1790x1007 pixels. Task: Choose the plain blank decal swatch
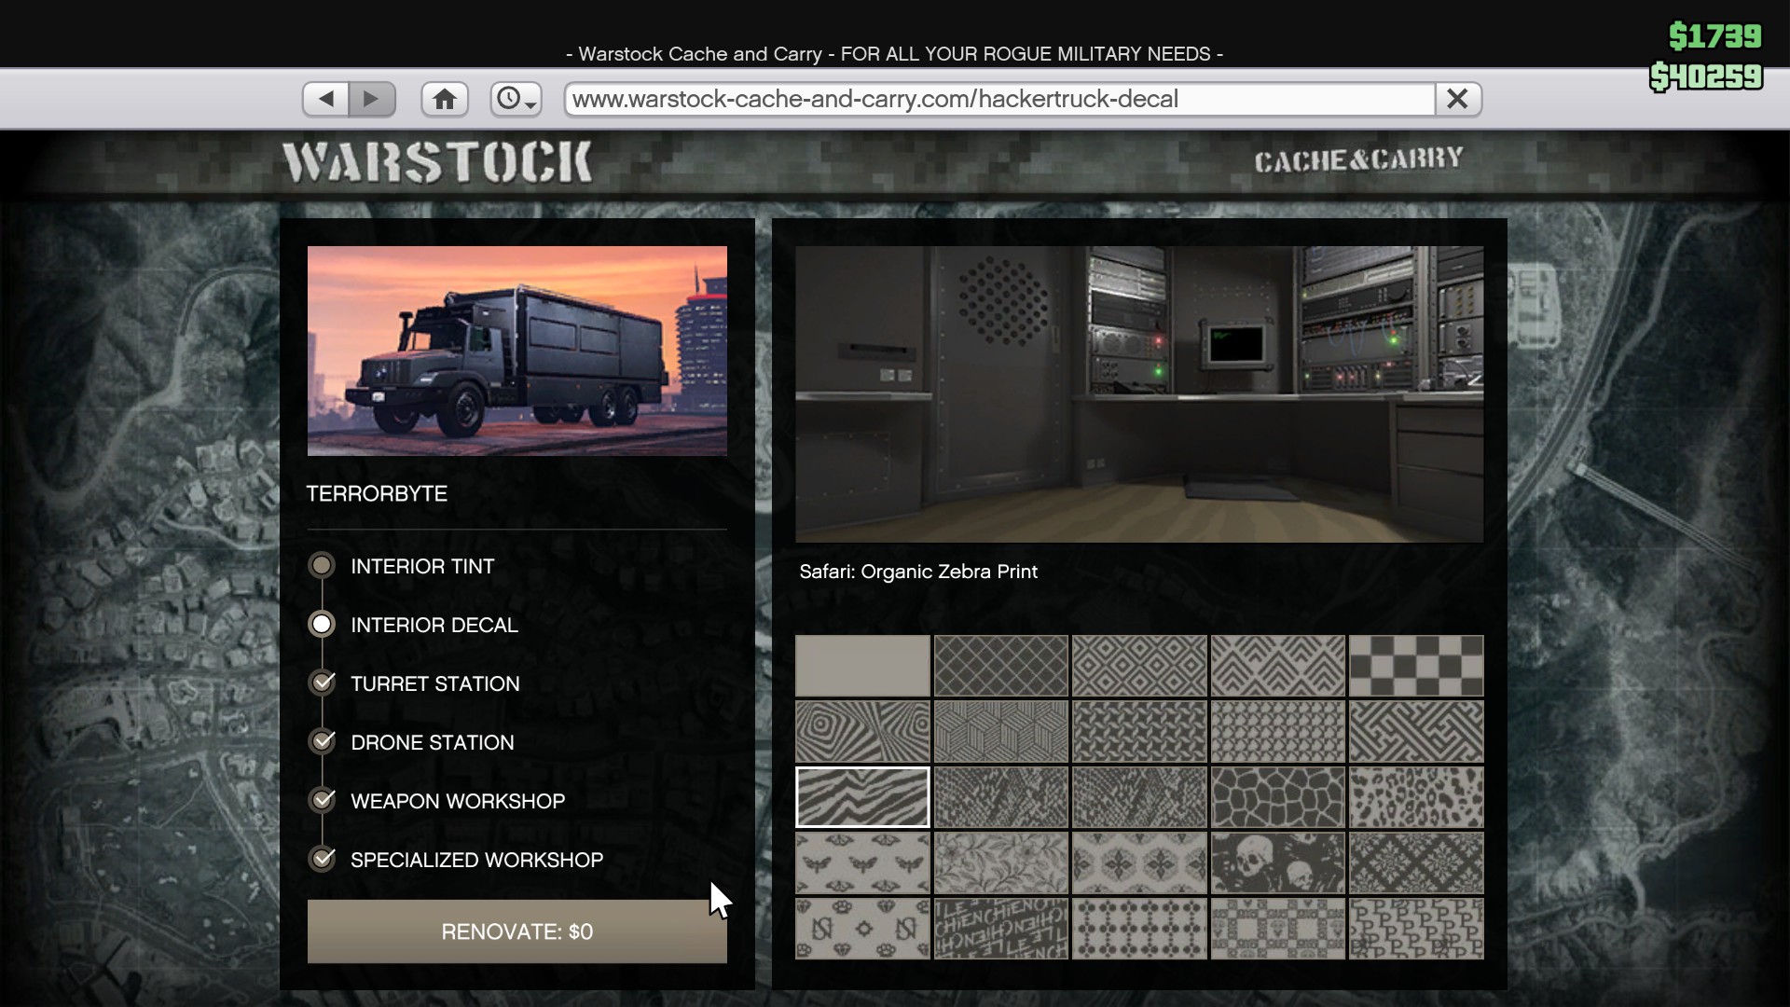862,666
